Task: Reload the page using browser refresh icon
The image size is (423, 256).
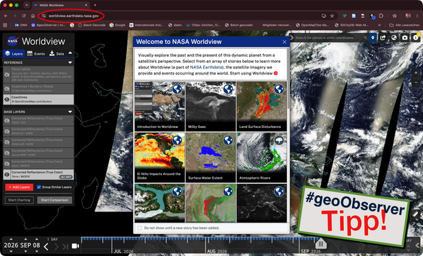Action: [24, 16]
